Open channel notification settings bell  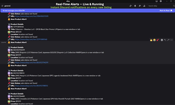click(x=135, y=6)
